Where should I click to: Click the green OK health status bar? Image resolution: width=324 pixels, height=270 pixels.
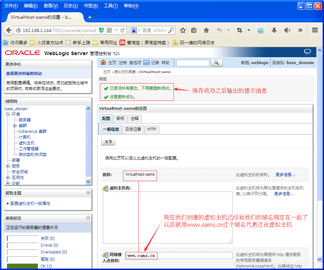coord(22,266)
